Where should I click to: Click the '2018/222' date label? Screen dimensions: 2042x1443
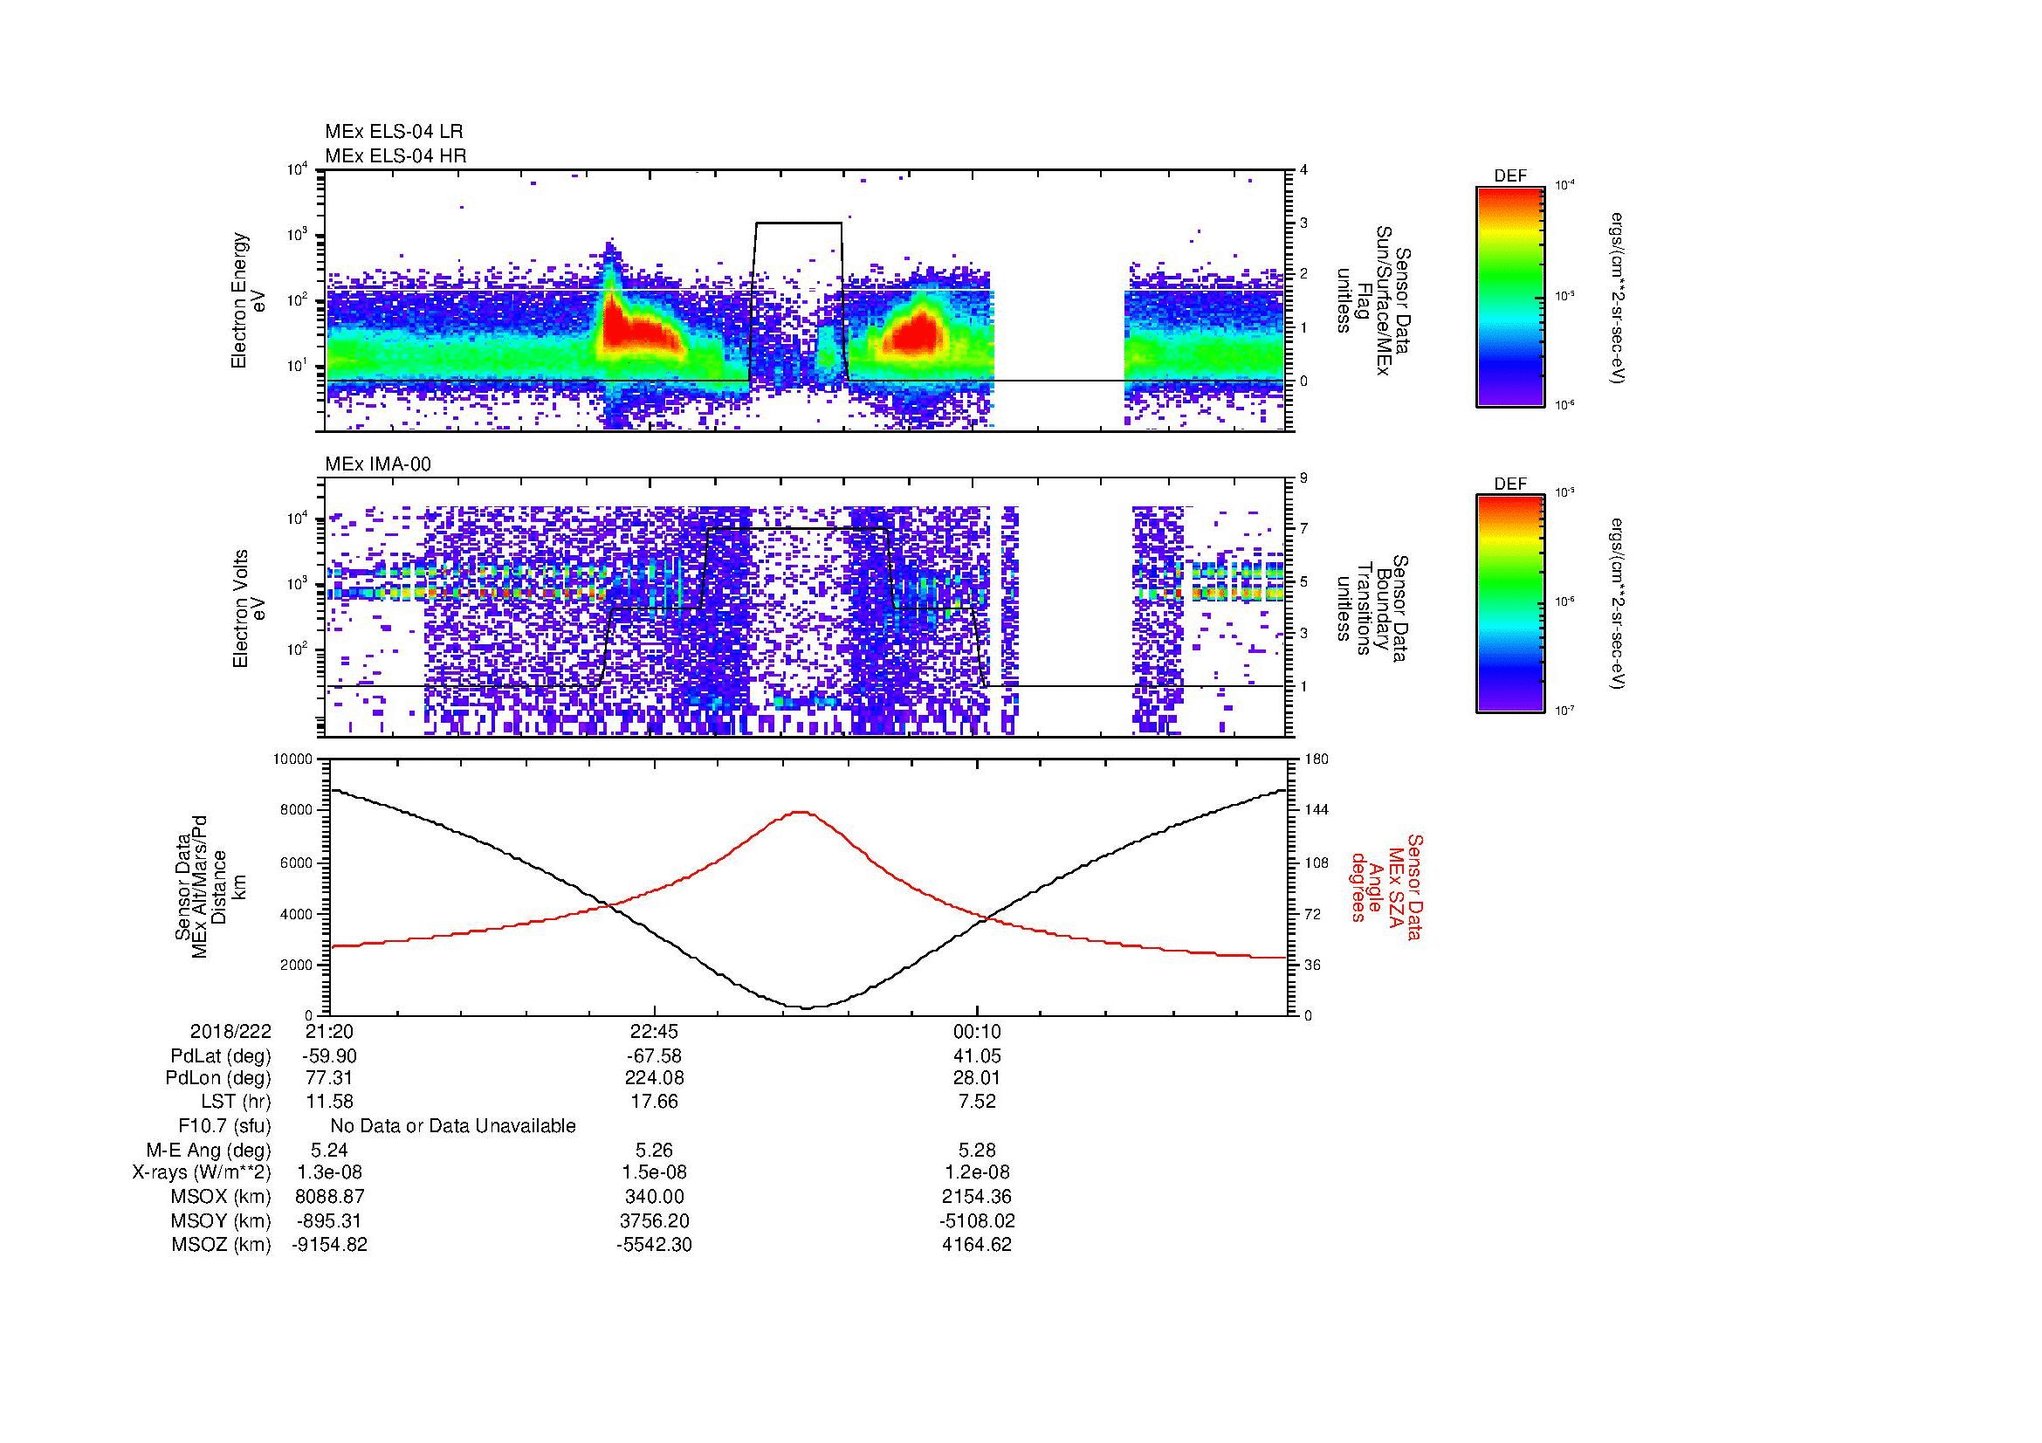230,1031
